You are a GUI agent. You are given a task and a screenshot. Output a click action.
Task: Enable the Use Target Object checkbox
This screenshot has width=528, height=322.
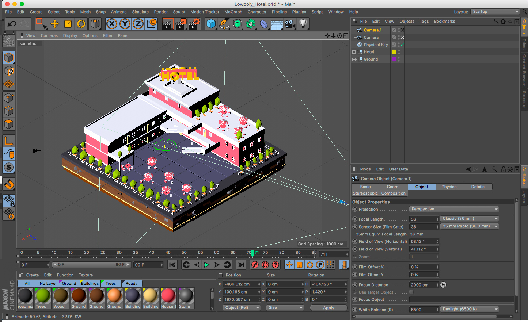(411, 292)
